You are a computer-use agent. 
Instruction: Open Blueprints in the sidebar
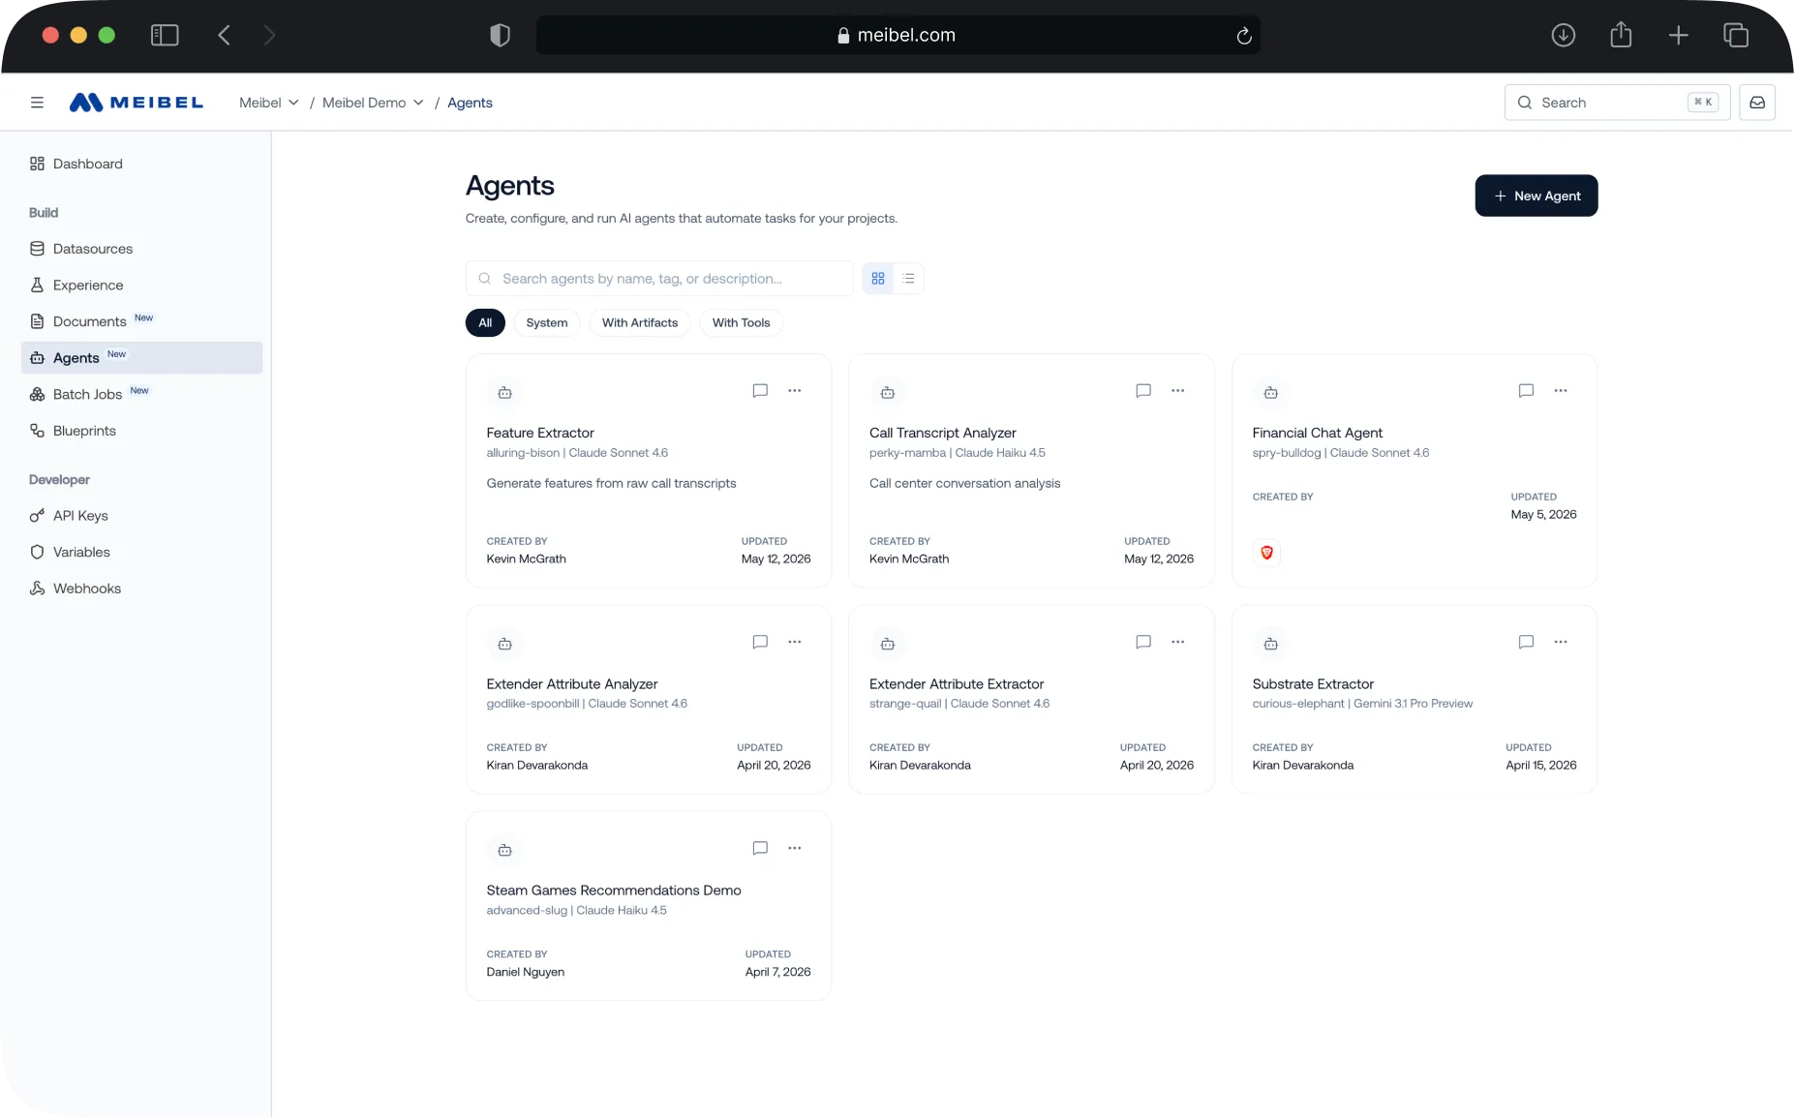pyautogui.click(x=141, y=431)
